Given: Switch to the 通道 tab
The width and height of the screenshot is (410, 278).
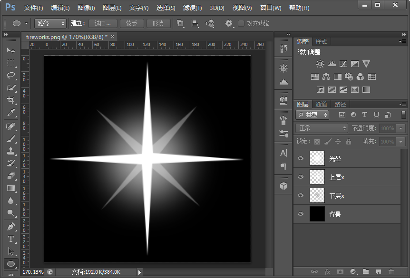Looking at the screenshot, I should coord(321,104).
